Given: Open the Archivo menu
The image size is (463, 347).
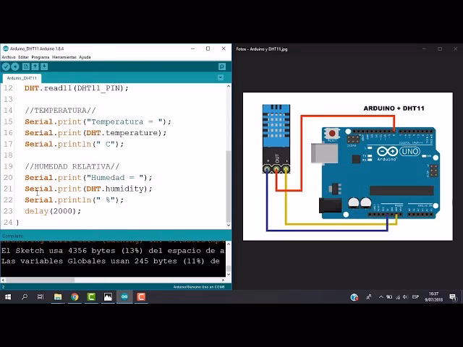Looking at the screenshot, I should 8,57.
